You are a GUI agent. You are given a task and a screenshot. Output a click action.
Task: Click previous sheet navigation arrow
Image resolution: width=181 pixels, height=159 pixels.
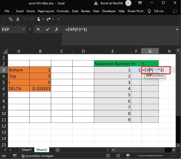[5, 150]
